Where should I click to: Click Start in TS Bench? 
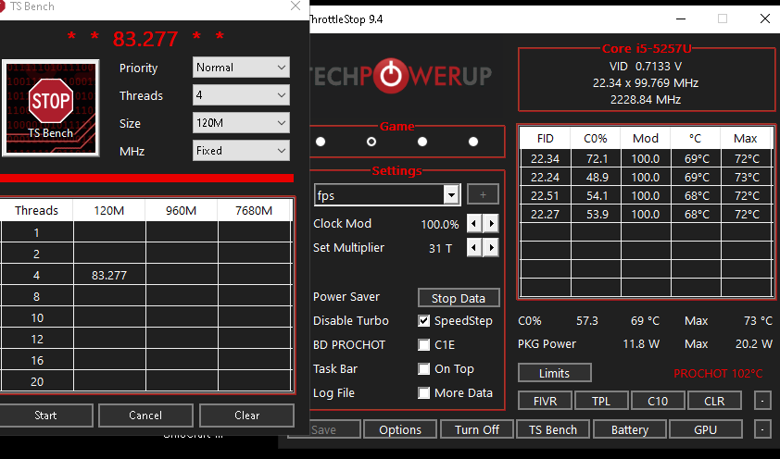pyautogui.click(x=45, y=416)
